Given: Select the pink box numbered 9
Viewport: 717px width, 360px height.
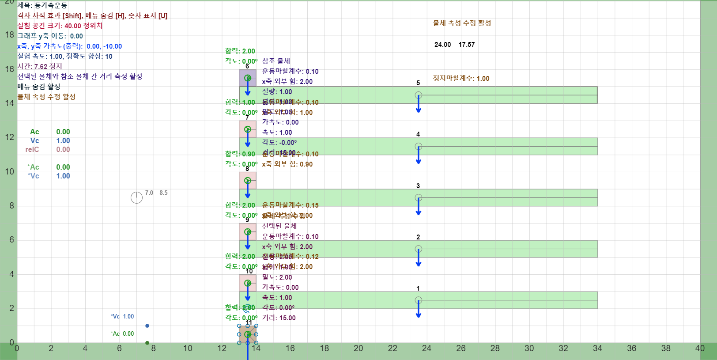Looking at the screenshot, I should [248, 231].
